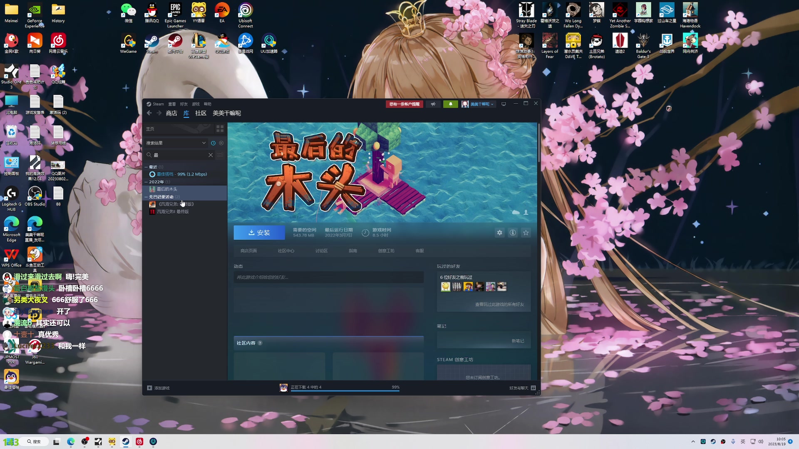Switch to the 商店 tab
799x449 pixels.
tap(171, 113)
